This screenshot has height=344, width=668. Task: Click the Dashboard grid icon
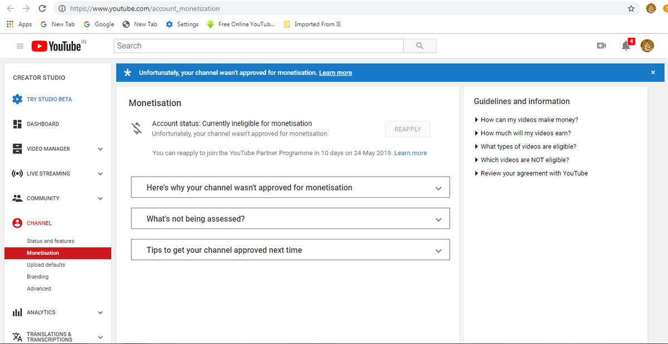tap(17, 124)
